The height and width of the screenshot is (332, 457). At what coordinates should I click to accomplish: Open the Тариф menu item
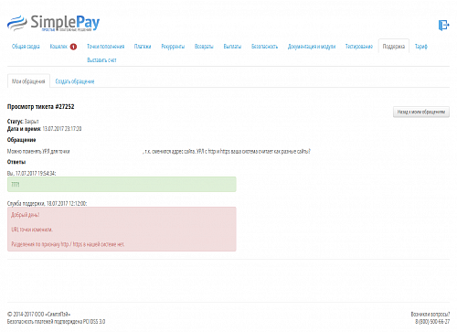pos(421,47)
